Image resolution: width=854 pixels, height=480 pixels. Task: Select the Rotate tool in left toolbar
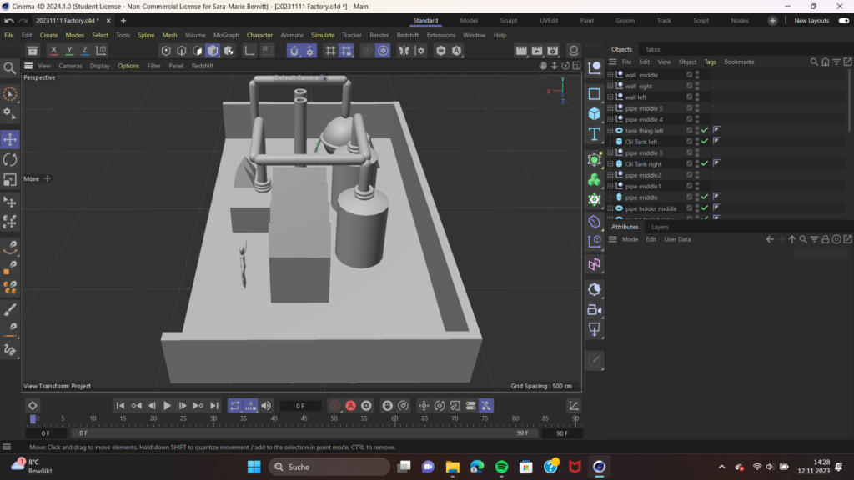[10, 159]
